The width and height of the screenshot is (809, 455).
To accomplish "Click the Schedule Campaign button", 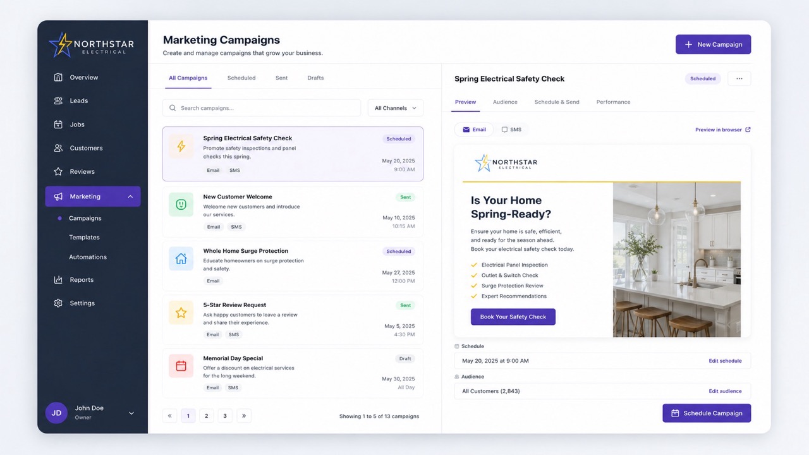I will (707, 413).
